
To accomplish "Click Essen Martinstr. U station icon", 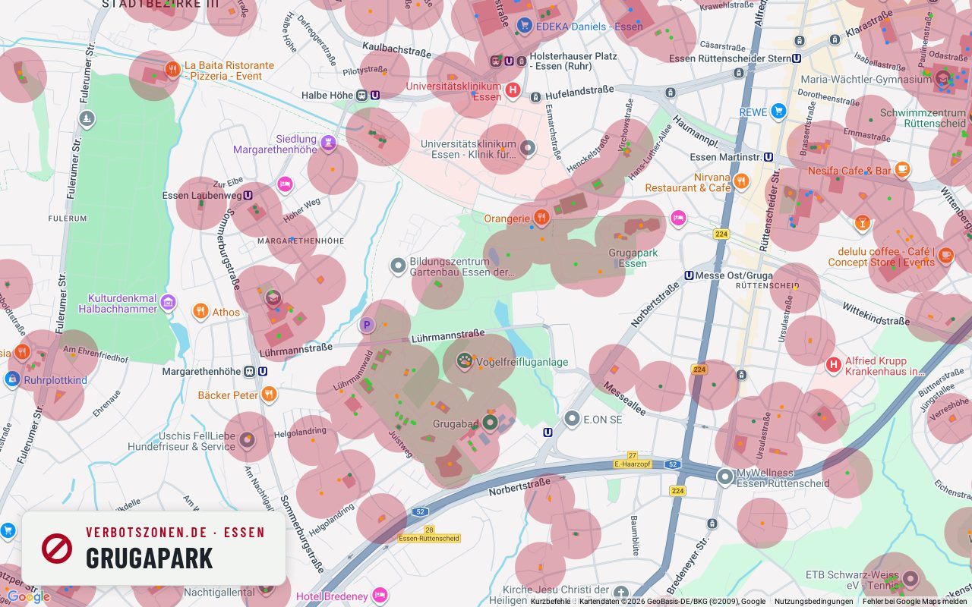I will coord(768,157).
